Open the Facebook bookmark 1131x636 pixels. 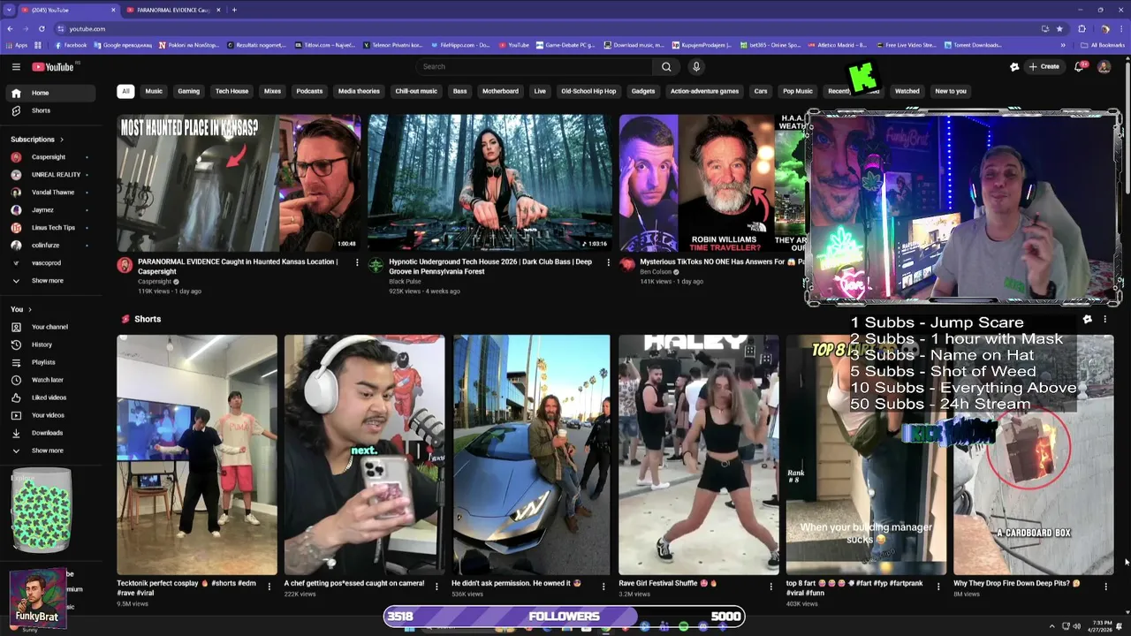[x=71, y=45]
